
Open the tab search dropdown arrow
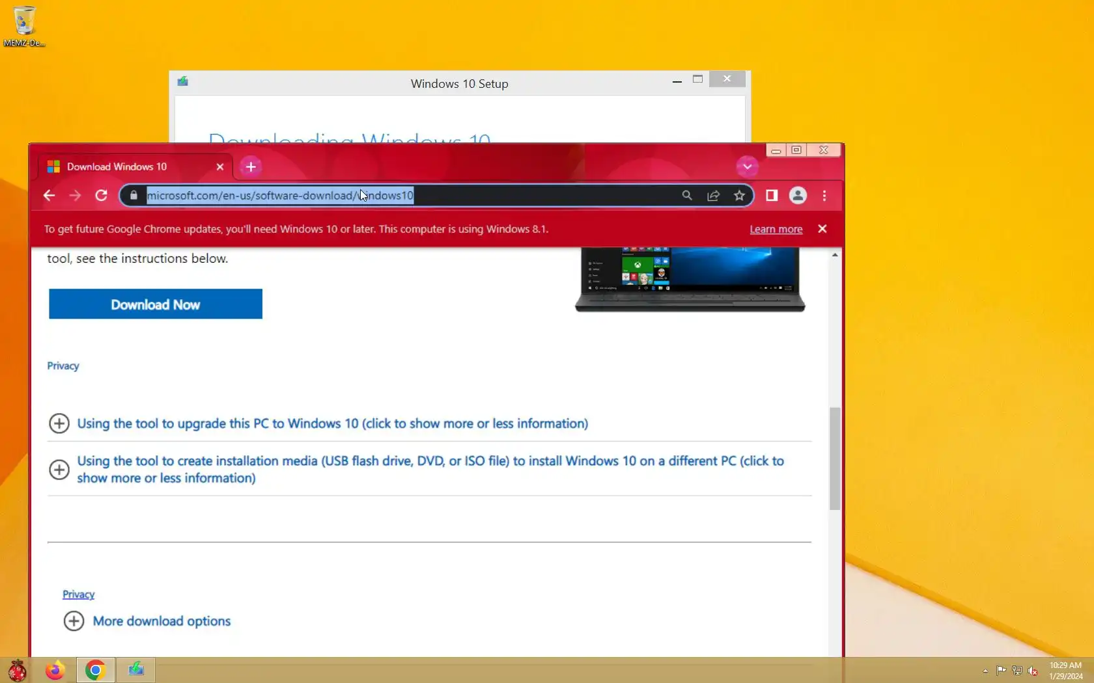point(747,167)
